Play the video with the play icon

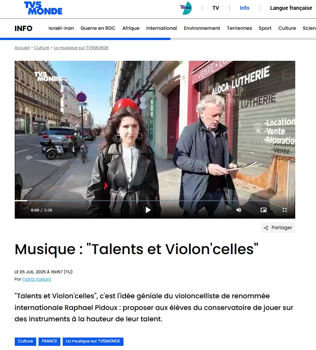pyautogui.click(x=148, y=210)
